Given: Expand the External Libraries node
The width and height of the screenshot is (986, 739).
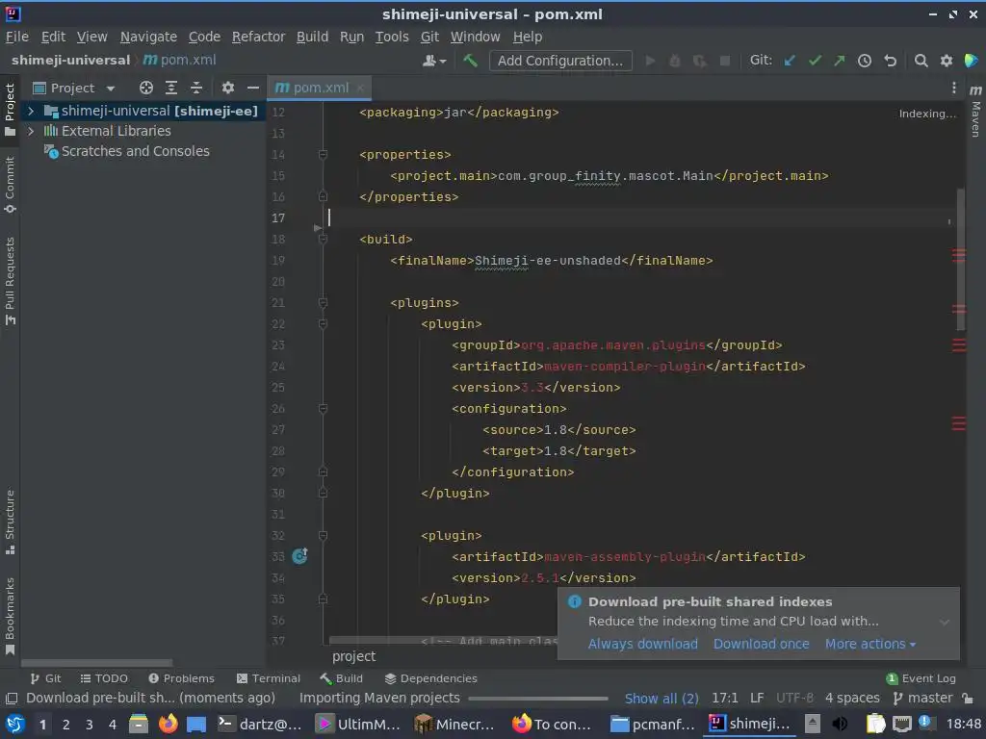Looking at the screenshot, I should [x=30, y=131].
